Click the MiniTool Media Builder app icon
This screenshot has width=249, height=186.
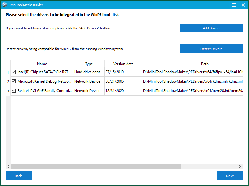click(5, 5)
